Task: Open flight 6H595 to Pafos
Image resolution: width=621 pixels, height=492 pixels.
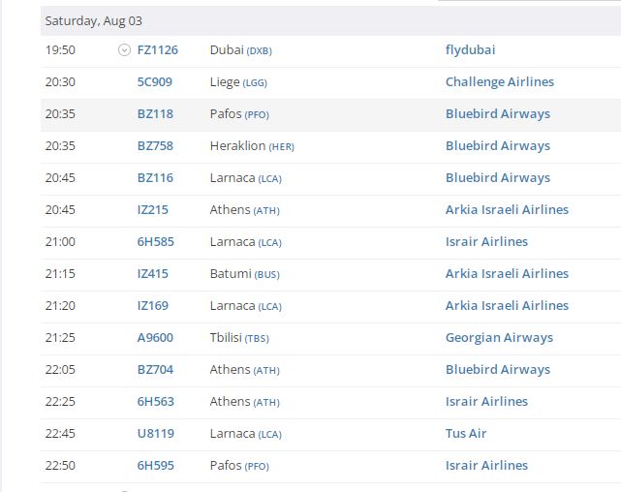Action: tap(155, 466)
